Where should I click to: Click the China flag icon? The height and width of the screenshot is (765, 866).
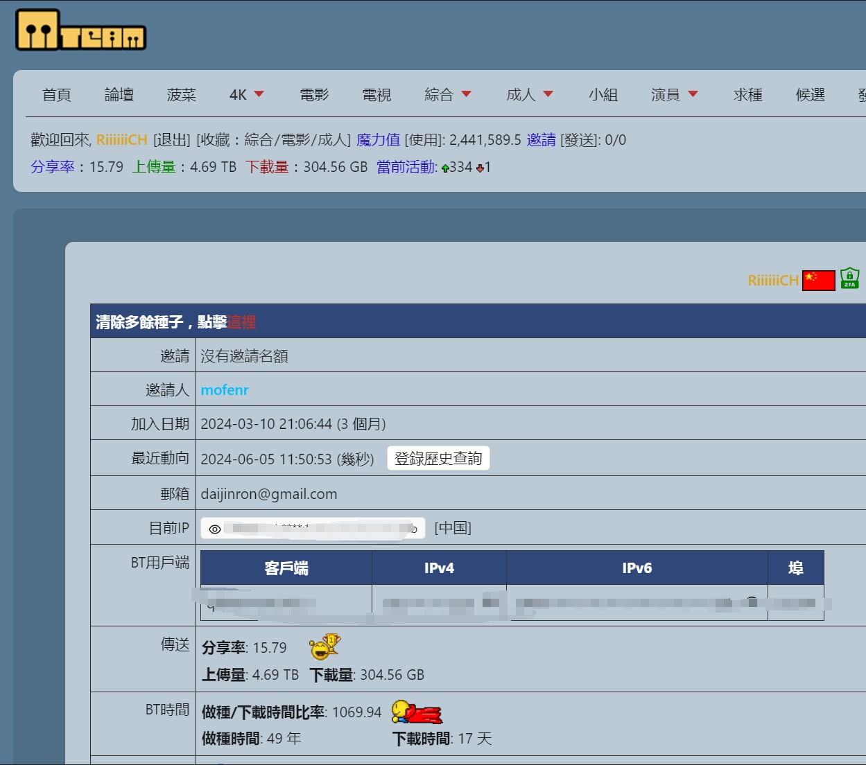pos(818,281)
